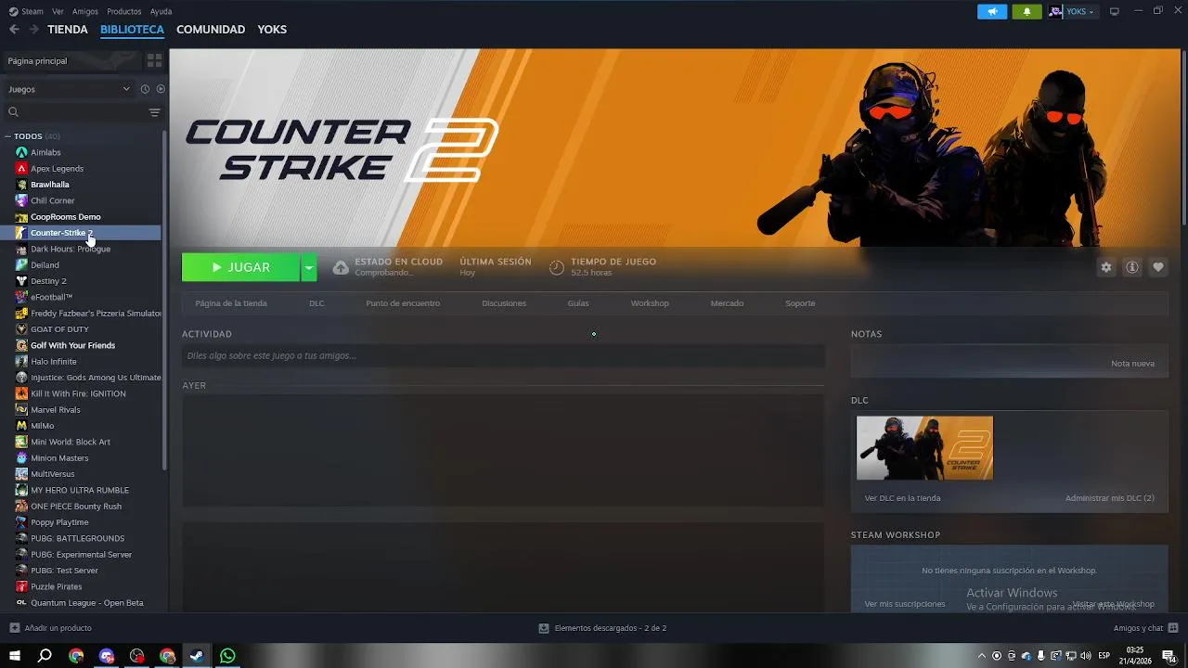Go back with the left arrow
This screenshot has width=1188, height=668.
[x=14, y=30]
